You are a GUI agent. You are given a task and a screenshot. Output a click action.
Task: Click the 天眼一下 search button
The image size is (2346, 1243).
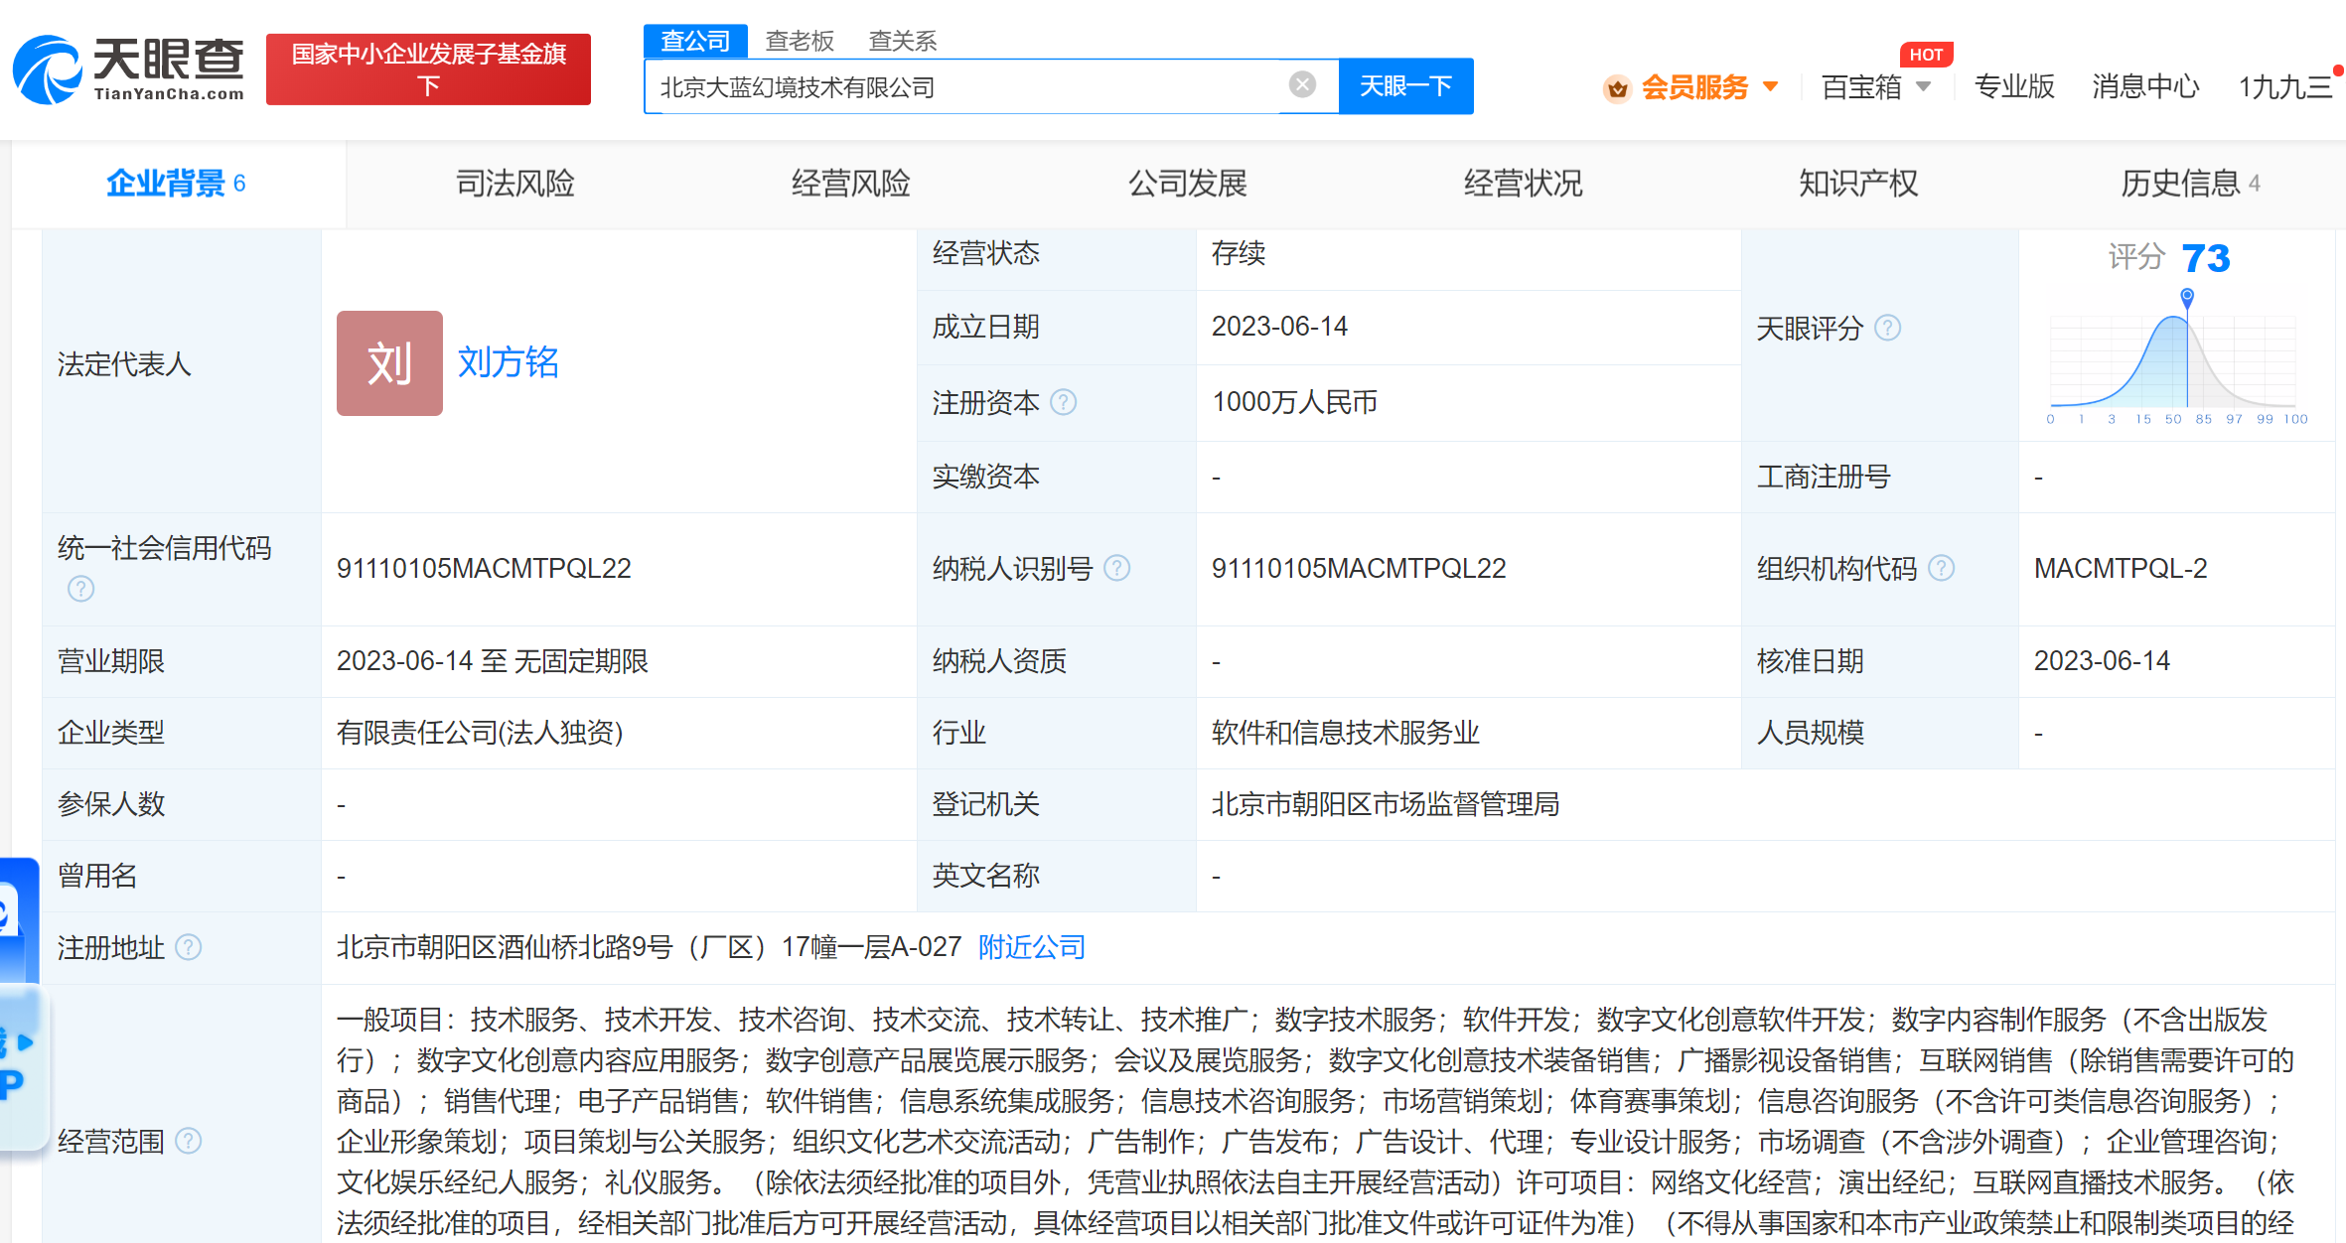click(1405, 86)
